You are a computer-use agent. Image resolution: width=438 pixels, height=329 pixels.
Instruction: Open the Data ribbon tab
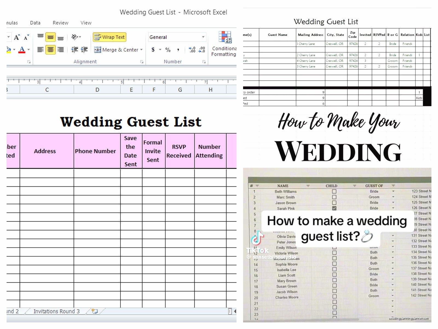pyautogui.click(x=35, y=23)
